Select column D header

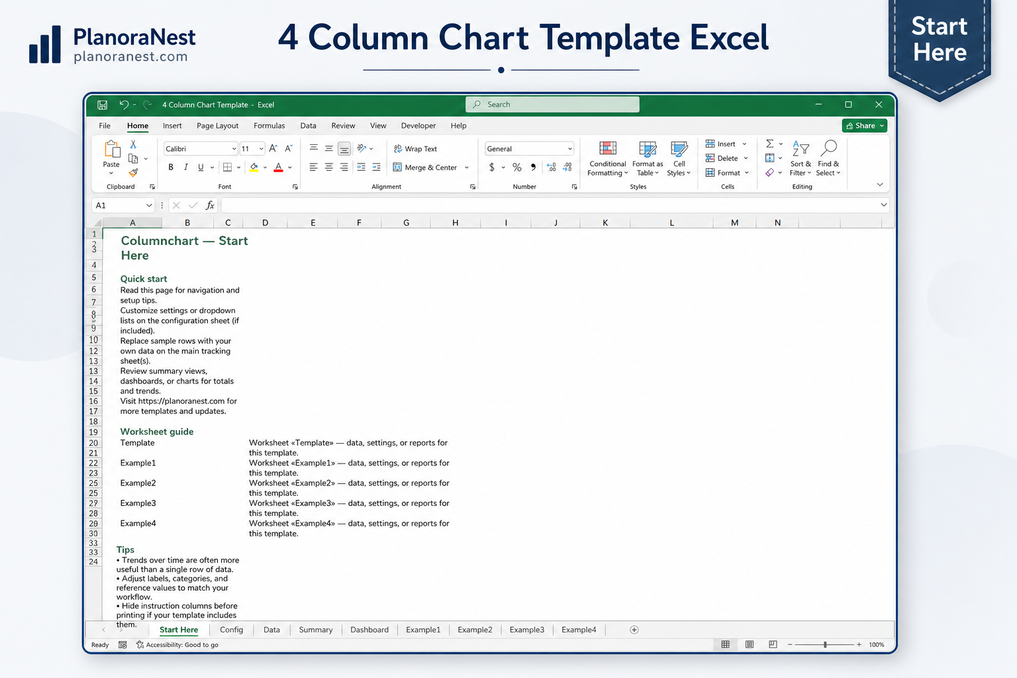265,222
